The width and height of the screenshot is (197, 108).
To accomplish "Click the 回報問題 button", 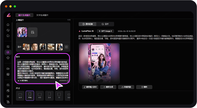I will coord(126,87).
